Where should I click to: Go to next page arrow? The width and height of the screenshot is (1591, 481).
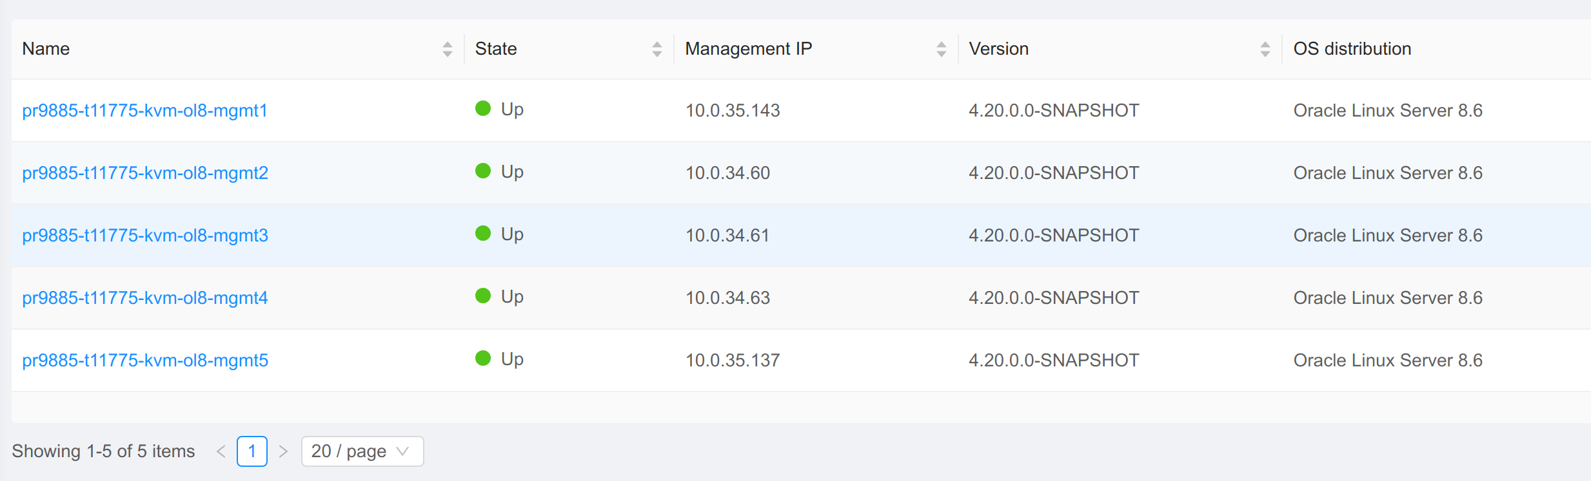tap(283, 451)
